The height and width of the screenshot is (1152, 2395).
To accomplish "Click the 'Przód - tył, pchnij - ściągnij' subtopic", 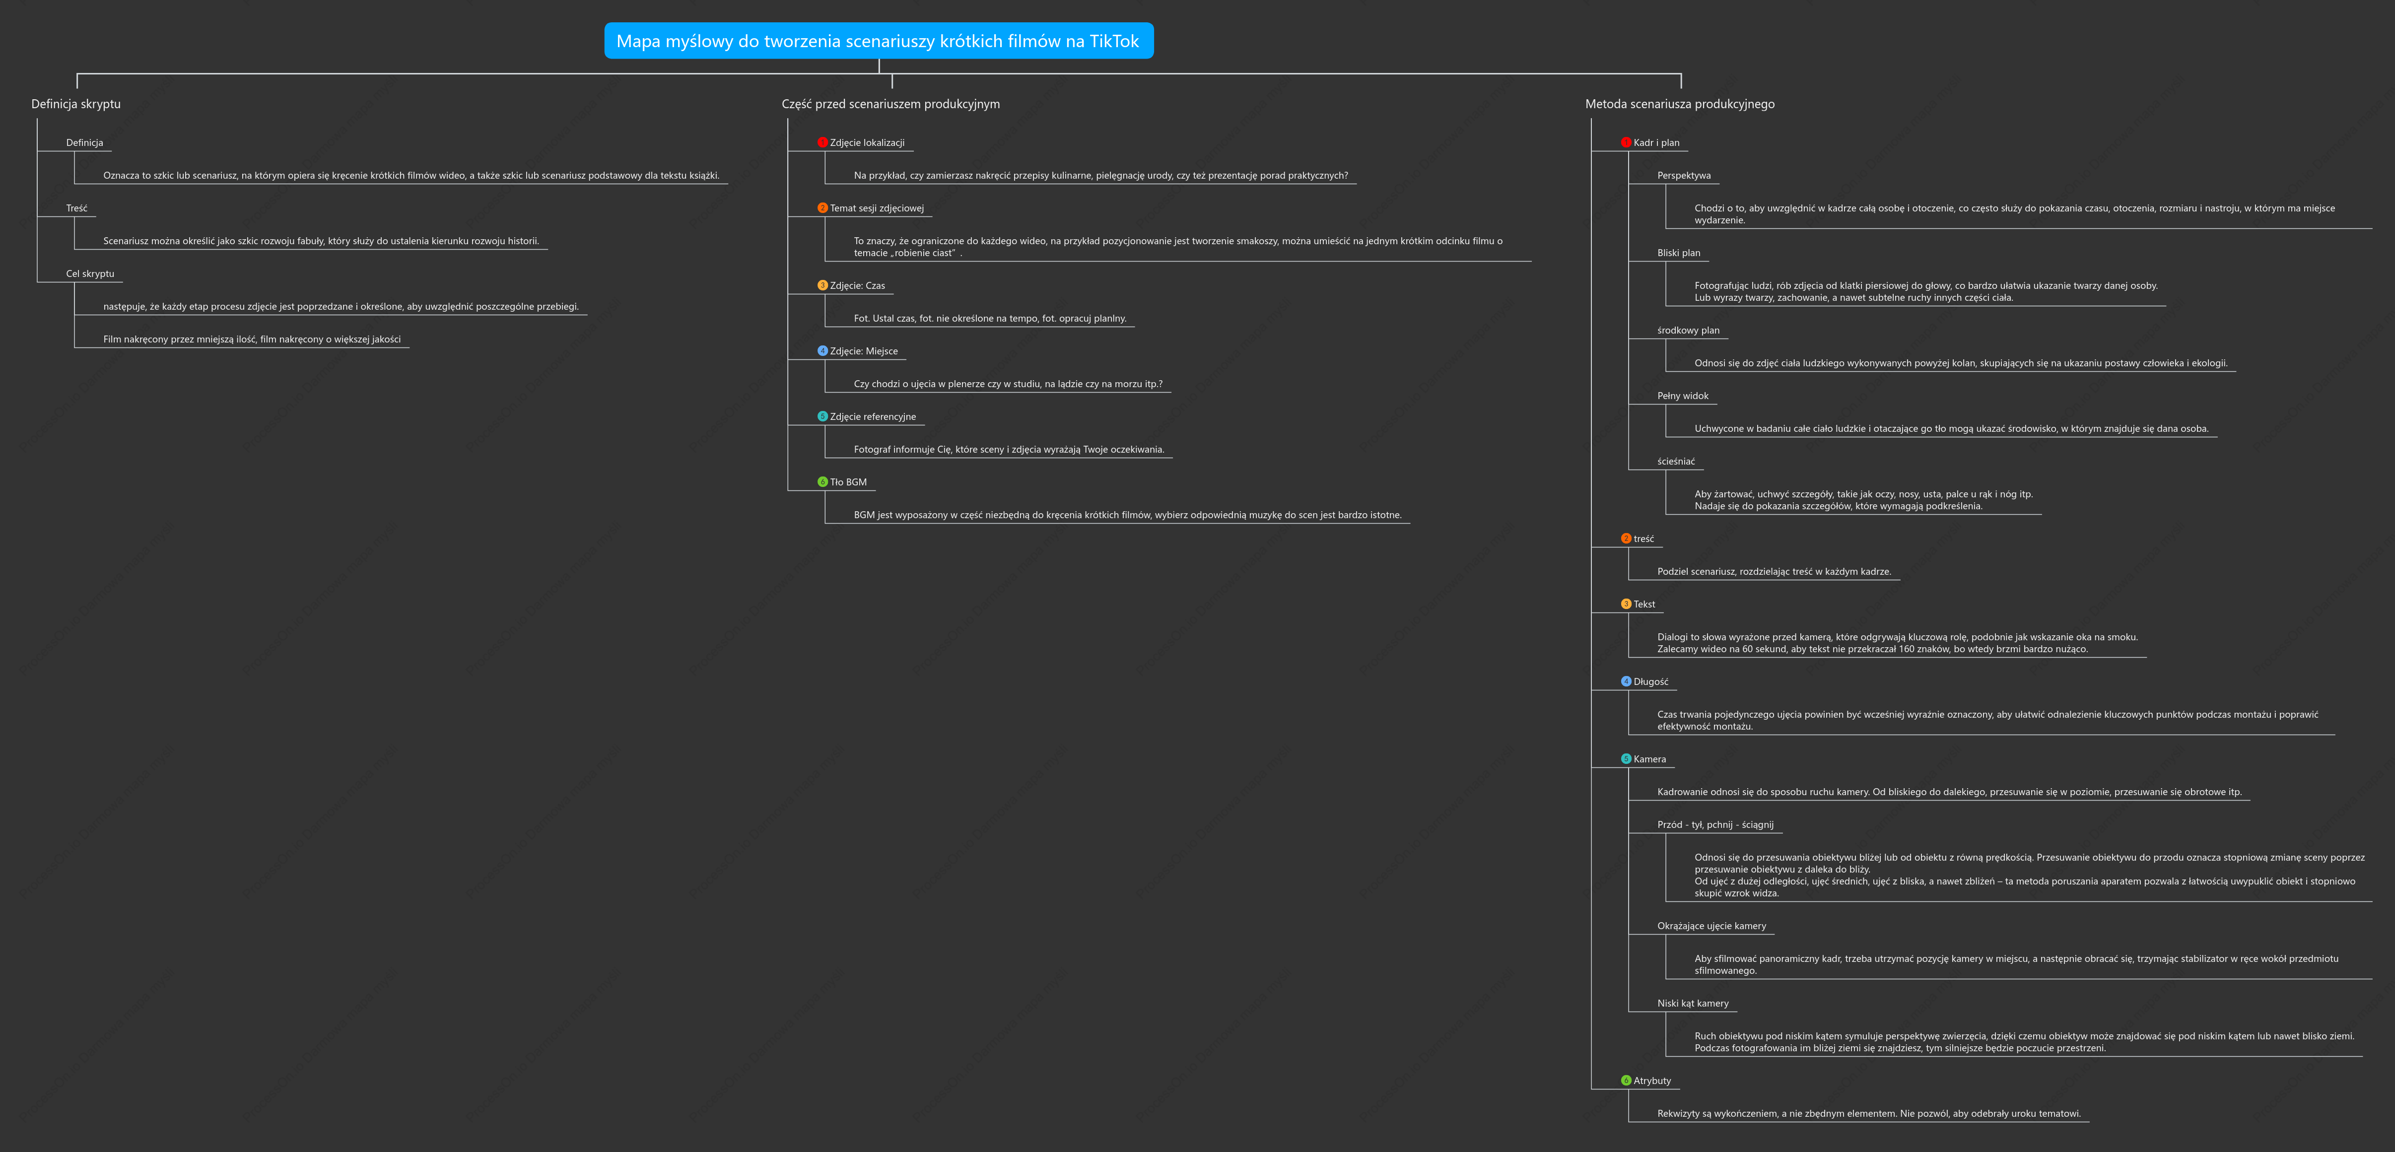I will click(x=1715, y=825).
